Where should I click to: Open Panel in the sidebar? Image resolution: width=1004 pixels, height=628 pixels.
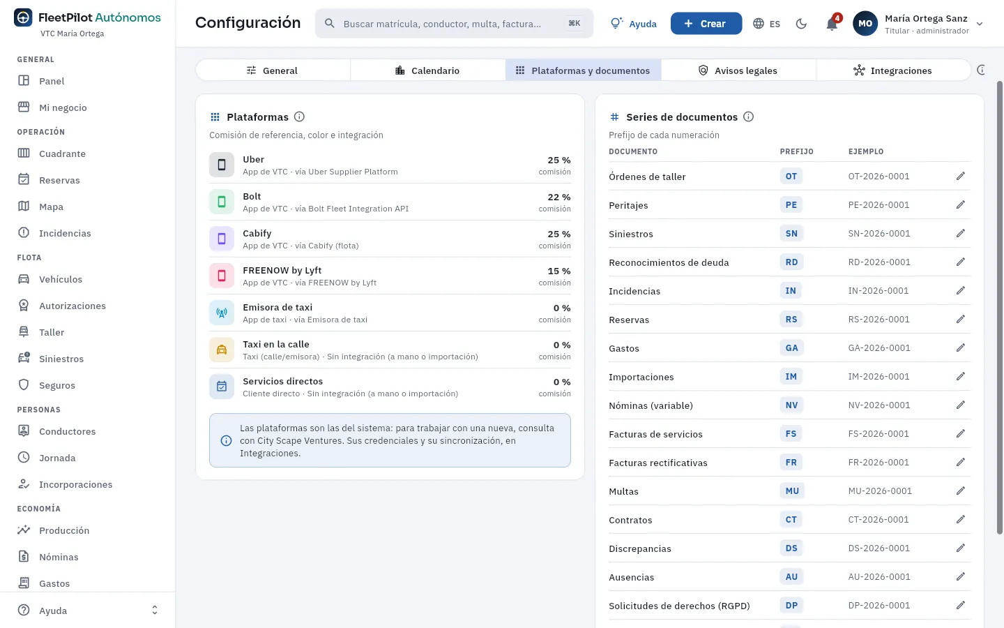[88, 81]
